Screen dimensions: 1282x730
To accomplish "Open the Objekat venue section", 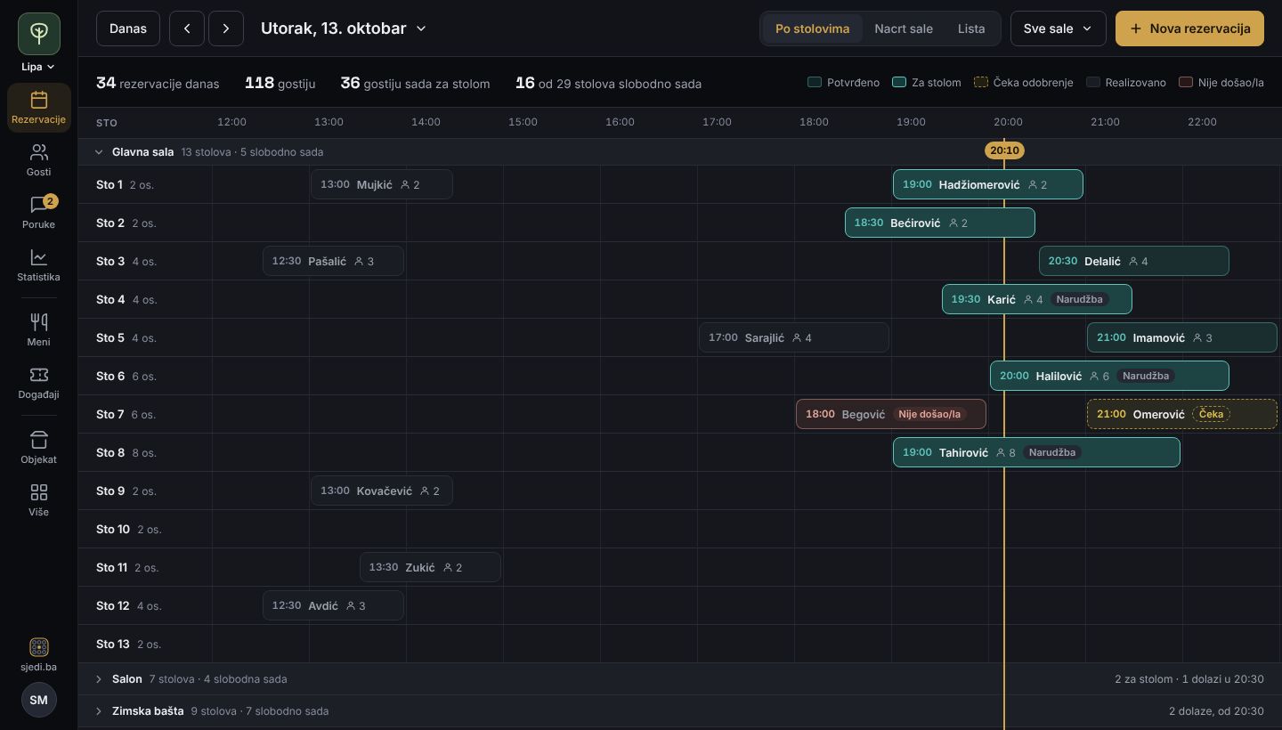I will point(38,448).
